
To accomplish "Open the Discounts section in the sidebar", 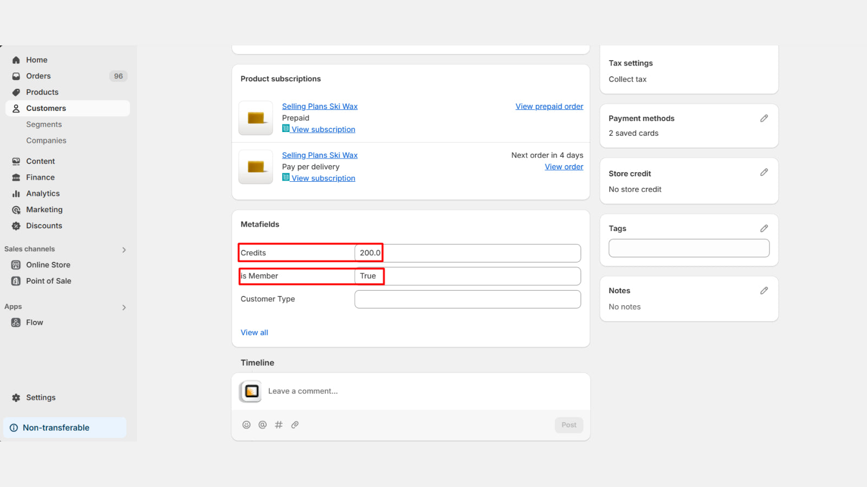I will click(43, 226).
